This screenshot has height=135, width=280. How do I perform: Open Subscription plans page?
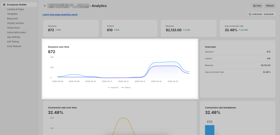pos(17,32)
